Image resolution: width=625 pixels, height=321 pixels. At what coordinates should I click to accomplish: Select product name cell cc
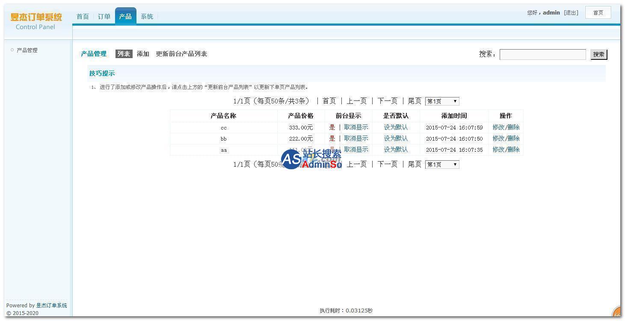224,128
